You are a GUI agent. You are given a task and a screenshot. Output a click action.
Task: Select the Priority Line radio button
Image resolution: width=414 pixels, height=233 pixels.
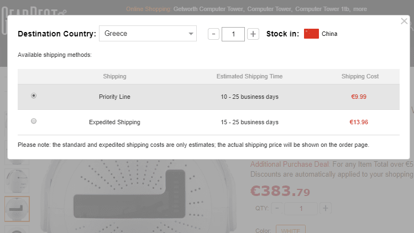click(34, 96)
